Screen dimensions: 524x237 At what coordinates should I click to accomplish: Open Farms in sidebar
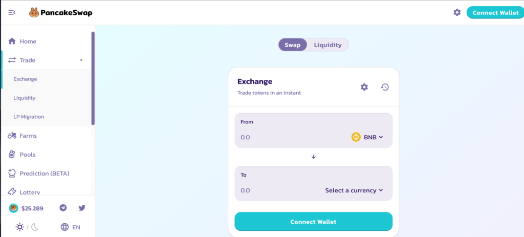pyautogui.click(x=28, y=136)
